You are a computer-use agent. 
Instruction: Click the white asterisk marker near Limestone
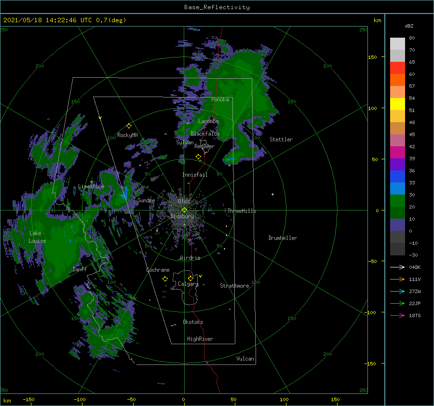point(92,182)
